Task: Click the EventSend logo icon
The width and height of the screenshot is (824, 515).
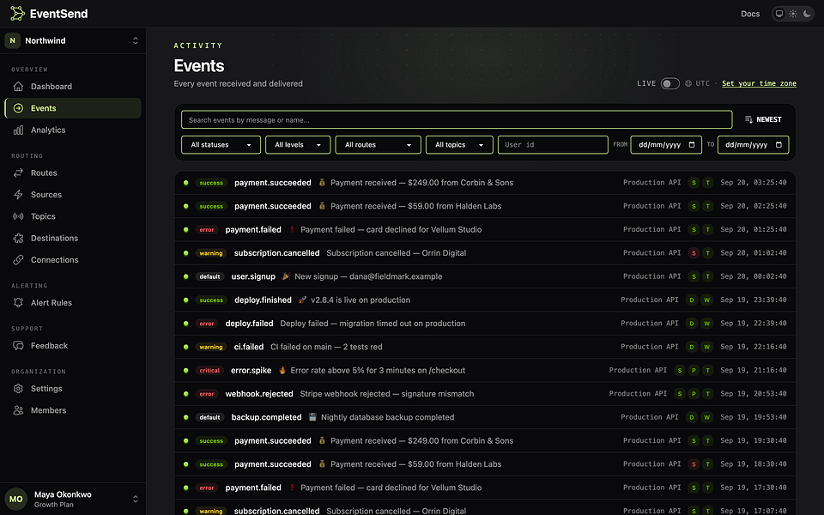Action: [x=17, y=13]
